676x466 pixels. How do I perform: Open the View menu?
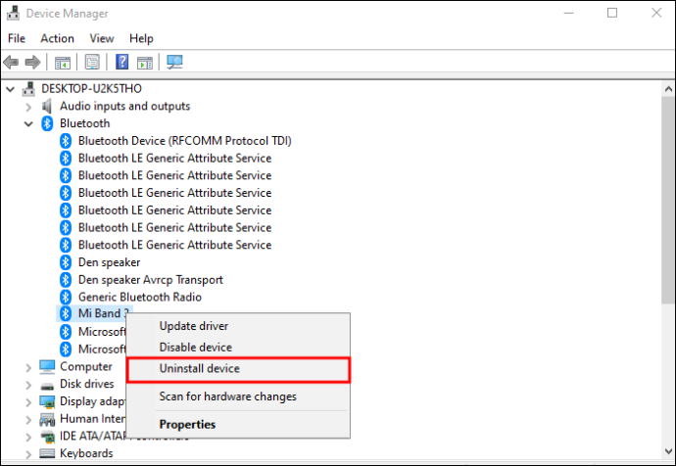coord(102,38)
